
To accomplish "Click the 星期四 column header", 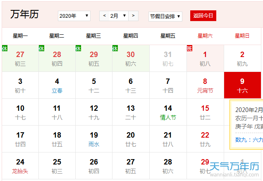I will [x=131, y=36].
